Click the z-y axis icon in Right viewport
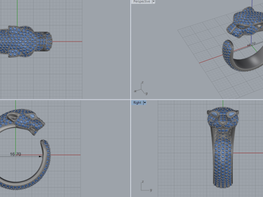 (x=146, y=186)
